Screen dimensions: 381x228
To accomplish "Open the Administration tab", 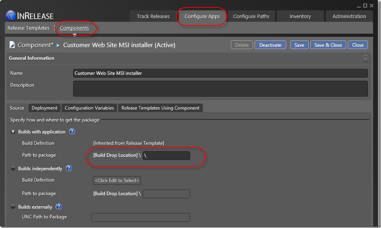I will [349, 16].
